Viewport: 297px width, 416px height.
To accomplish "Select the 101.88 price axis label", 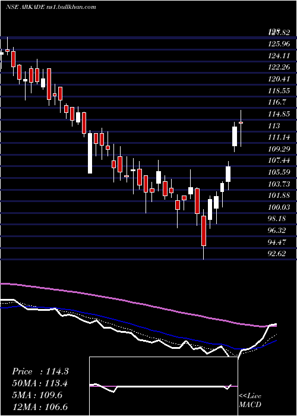I will pyautogui.click(x=279, y=196).
